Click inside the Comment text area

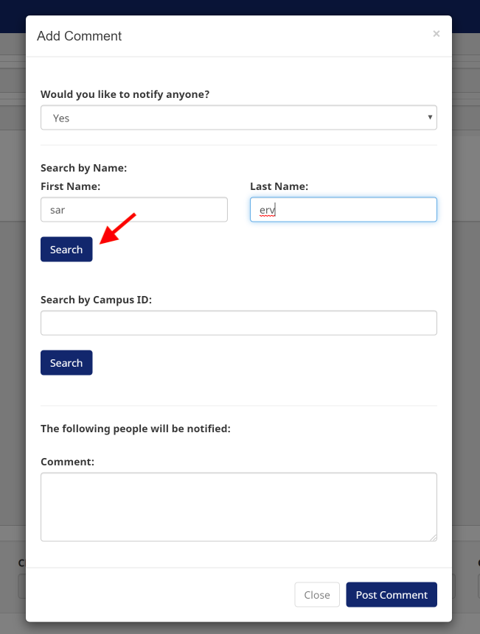[x=239, y=507]
